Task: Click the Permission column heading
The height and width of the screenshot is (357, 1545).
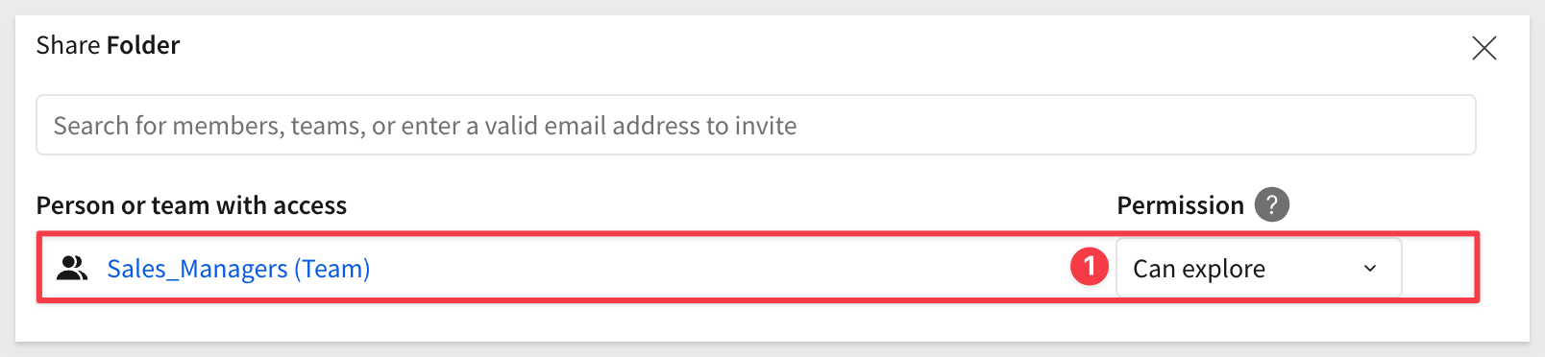Action: (x=1180, y=205)
